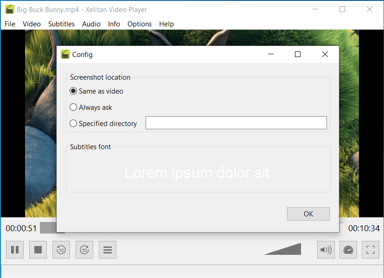
Task: Click the specified directory path field
Action: click(237, 123)
